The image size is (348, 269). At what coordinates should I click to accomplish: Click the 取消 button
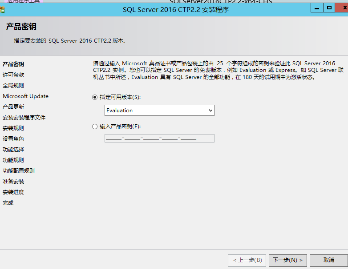click(x=328, y=260)
